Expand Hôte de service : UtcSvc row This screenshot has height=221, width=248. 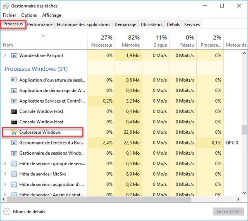click(5, 174)
